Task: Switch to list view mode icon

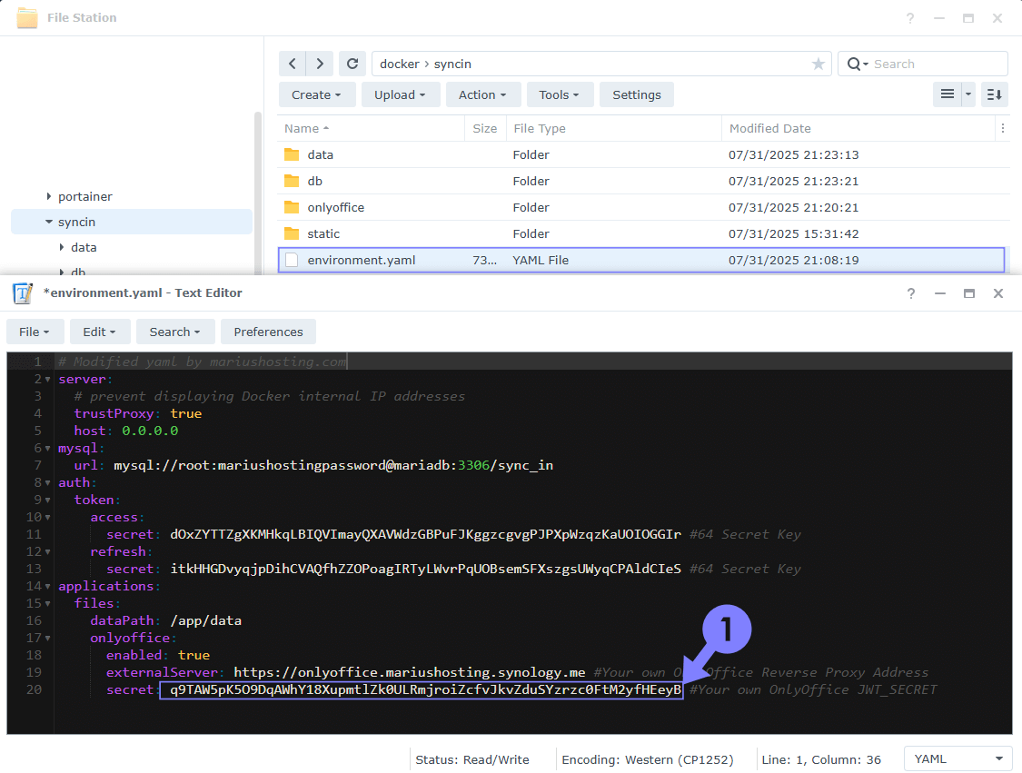Action: click(x=947, y=94)
